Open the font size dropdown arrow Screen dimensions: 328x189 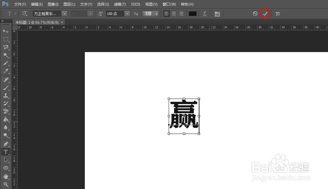127,14
